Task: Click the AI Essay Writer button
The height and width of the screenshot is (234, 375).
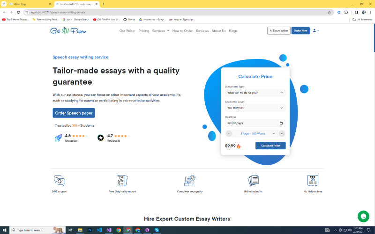Action: 278,30
